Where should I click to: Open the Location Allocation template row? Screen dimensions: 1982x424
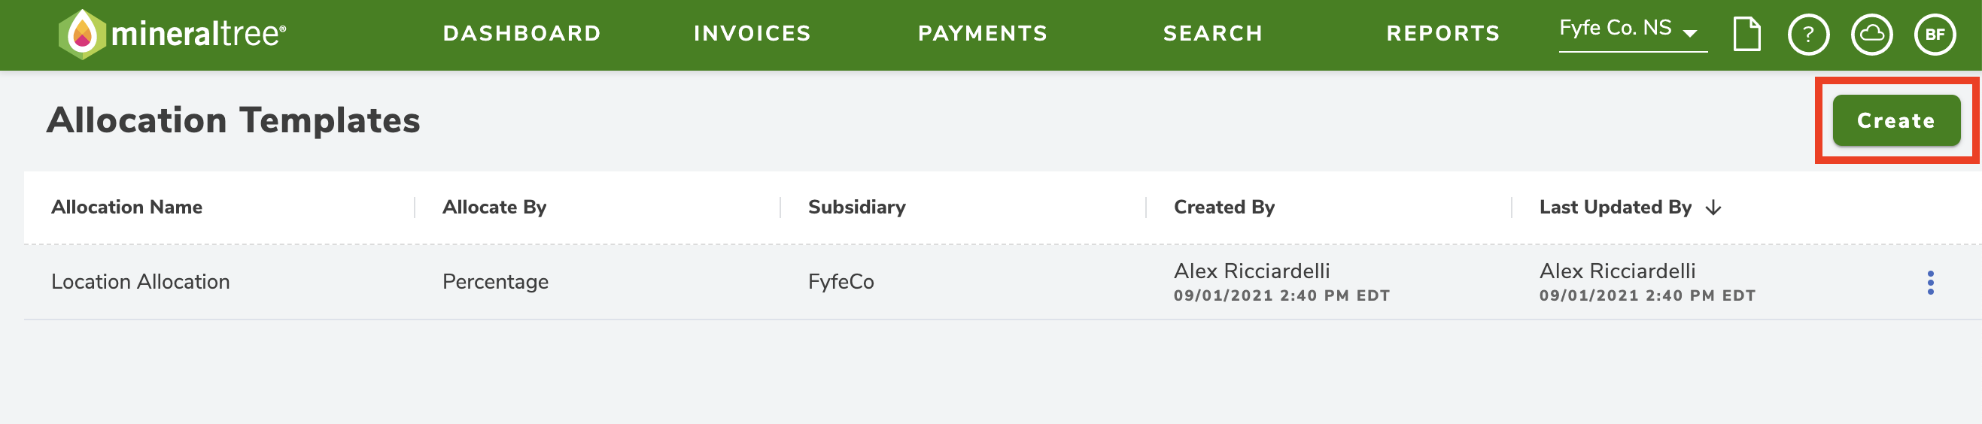[x=1002, y=283]
